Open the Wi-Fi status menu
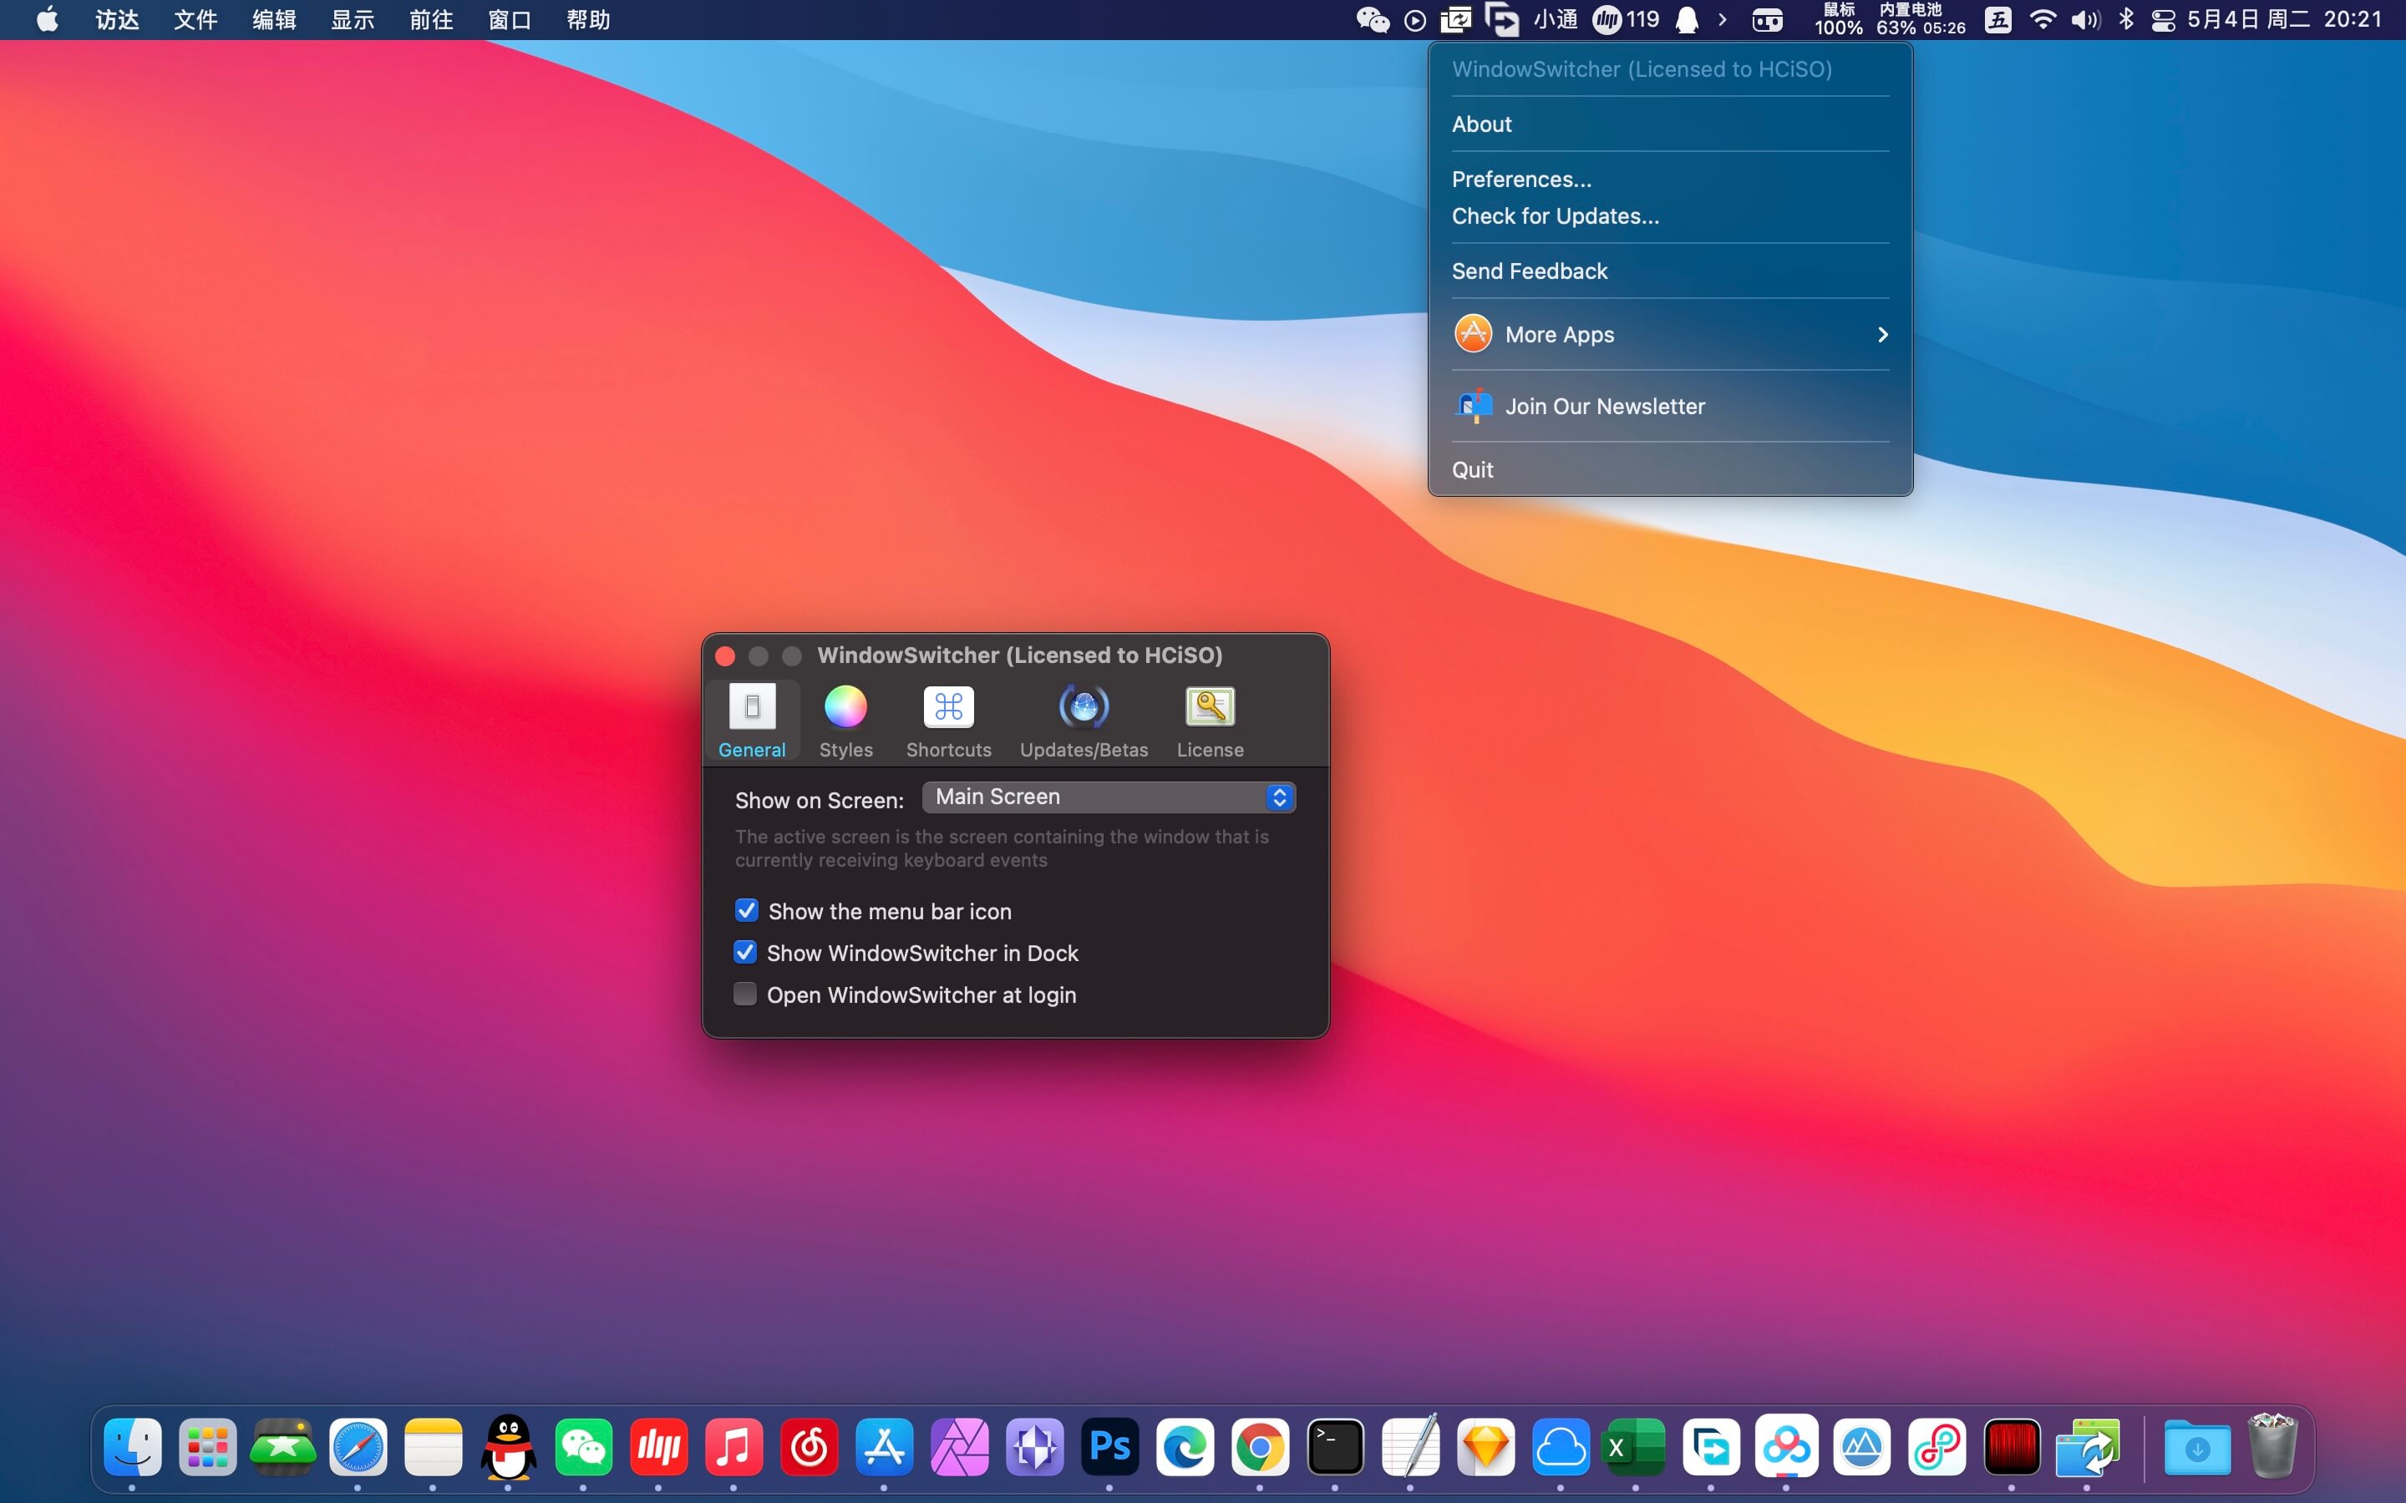The height and width of the screenshot is (1503, 2406). [2042, 20]
